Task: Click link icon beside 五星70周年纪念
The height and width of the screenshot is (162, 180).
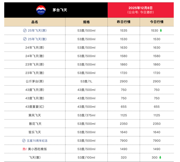Action: [x=24, y=141]
